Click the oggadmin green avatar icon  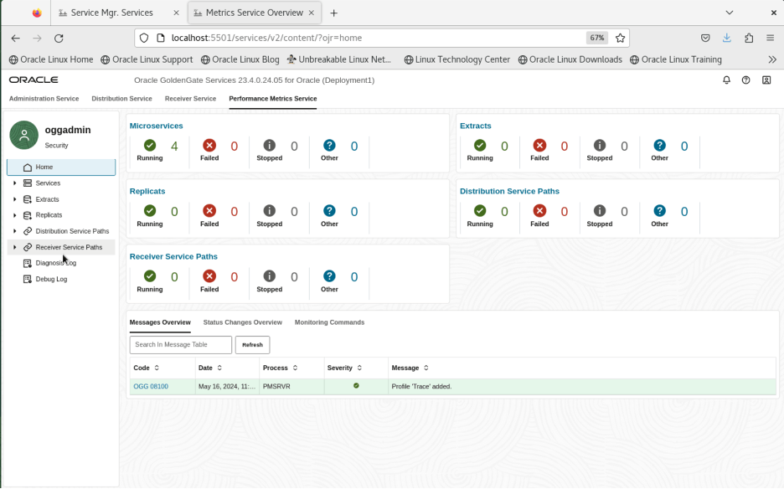pos(24,135)
